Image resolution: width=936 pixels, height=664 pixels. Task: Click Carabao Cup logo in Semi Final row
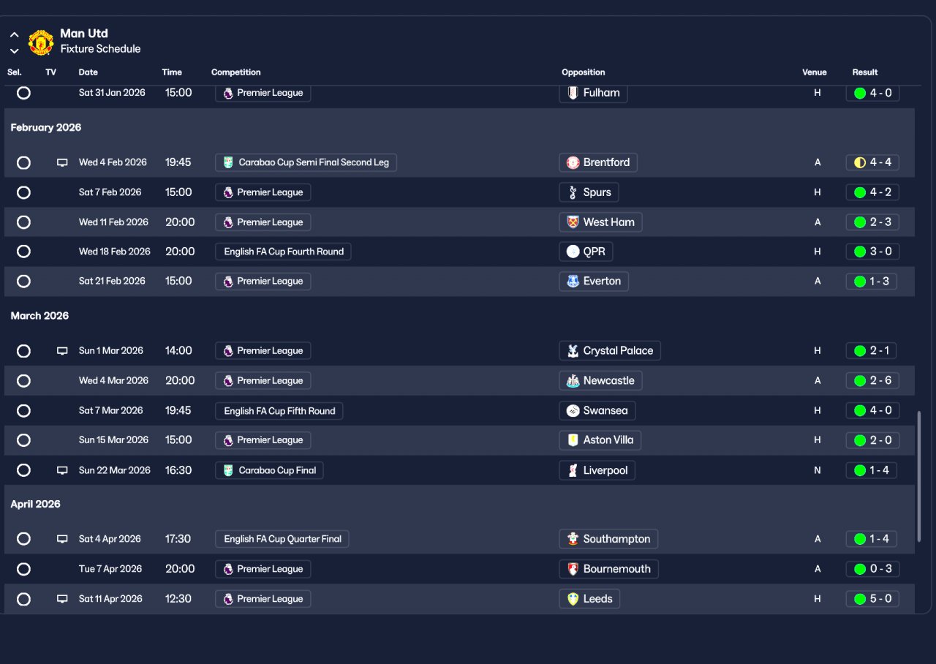(228, 162)
